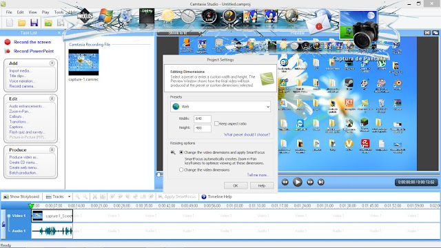Viewport: 441px width, 248px height.
Task: Click the Show Storyboard icon
Action: 6,196
